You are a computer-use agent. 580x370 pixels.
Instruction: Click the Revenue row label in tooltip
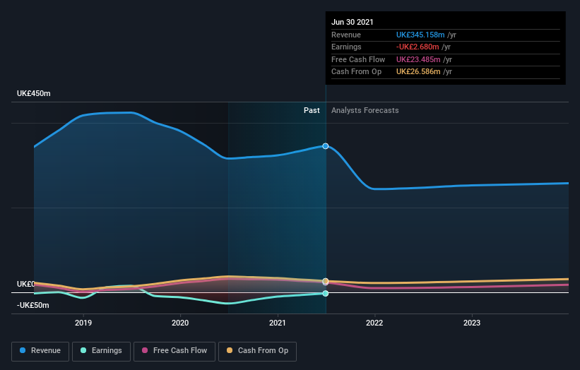click(x=346, y=35)
